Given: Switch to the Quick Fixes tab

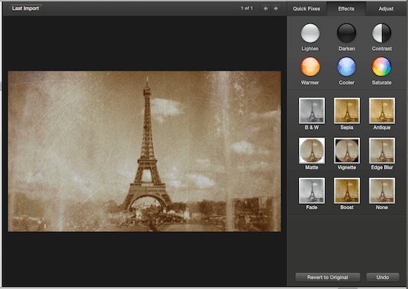Looking at the screenshot, I should pos(307,8).
